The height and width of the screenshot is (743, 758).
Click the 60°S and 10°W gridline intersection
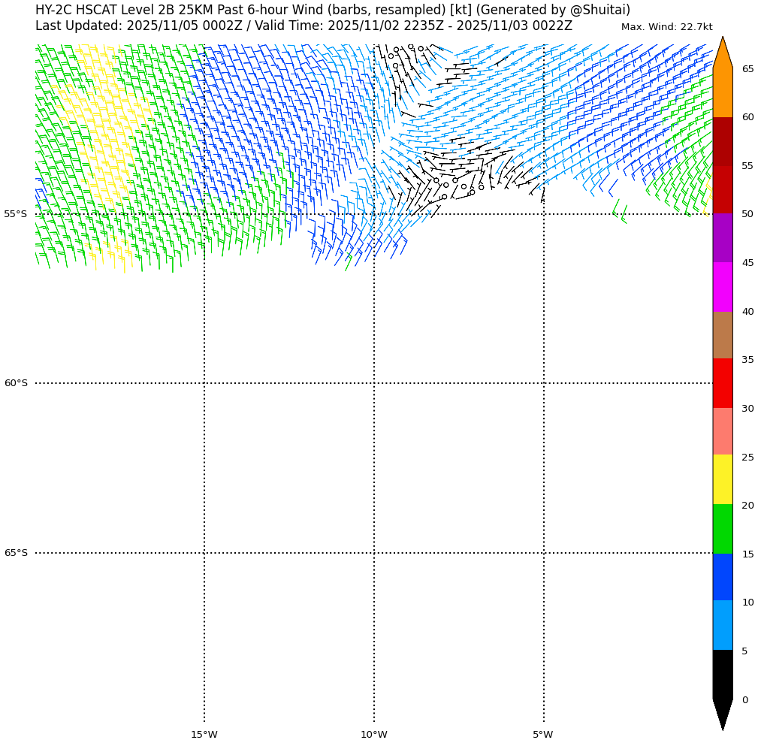[374, 383]
